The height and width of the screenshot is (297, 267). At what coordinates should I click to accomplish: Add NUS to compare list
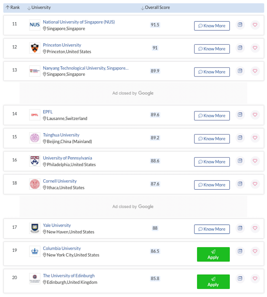pos(240,25)
